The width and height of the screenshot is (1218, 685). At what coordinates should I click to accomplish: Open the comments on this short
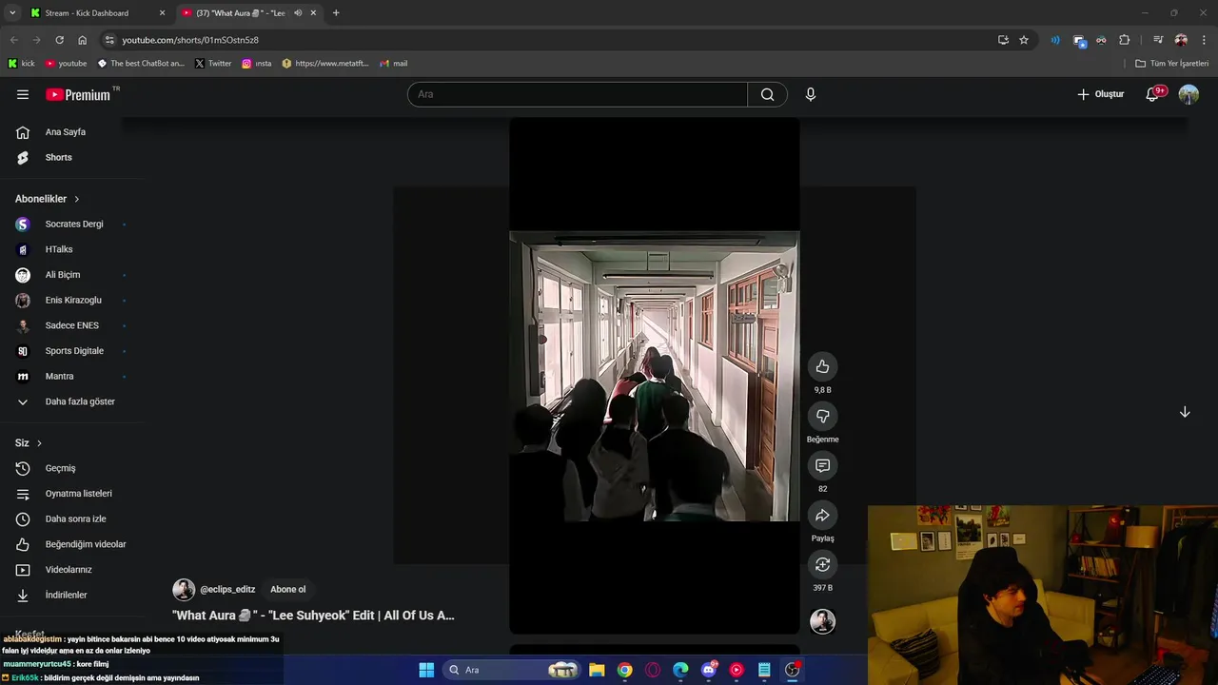click(x=822, y=466)
